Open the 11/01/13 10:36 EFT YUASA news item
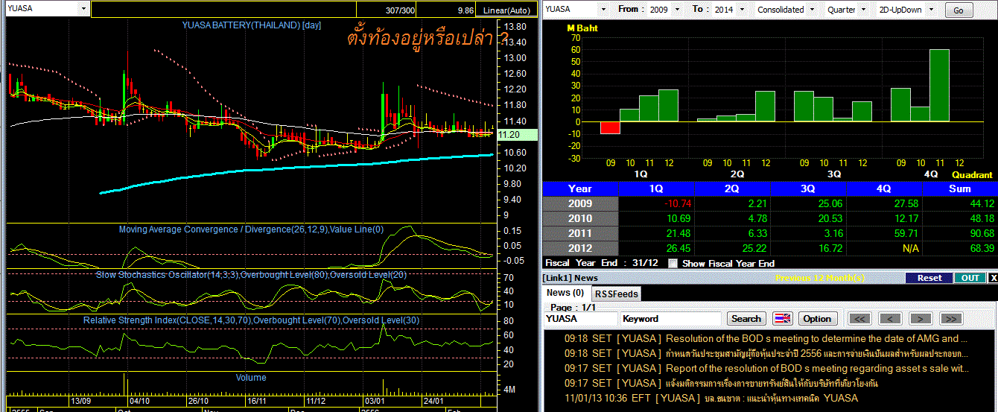 click(x=711, y=398)
